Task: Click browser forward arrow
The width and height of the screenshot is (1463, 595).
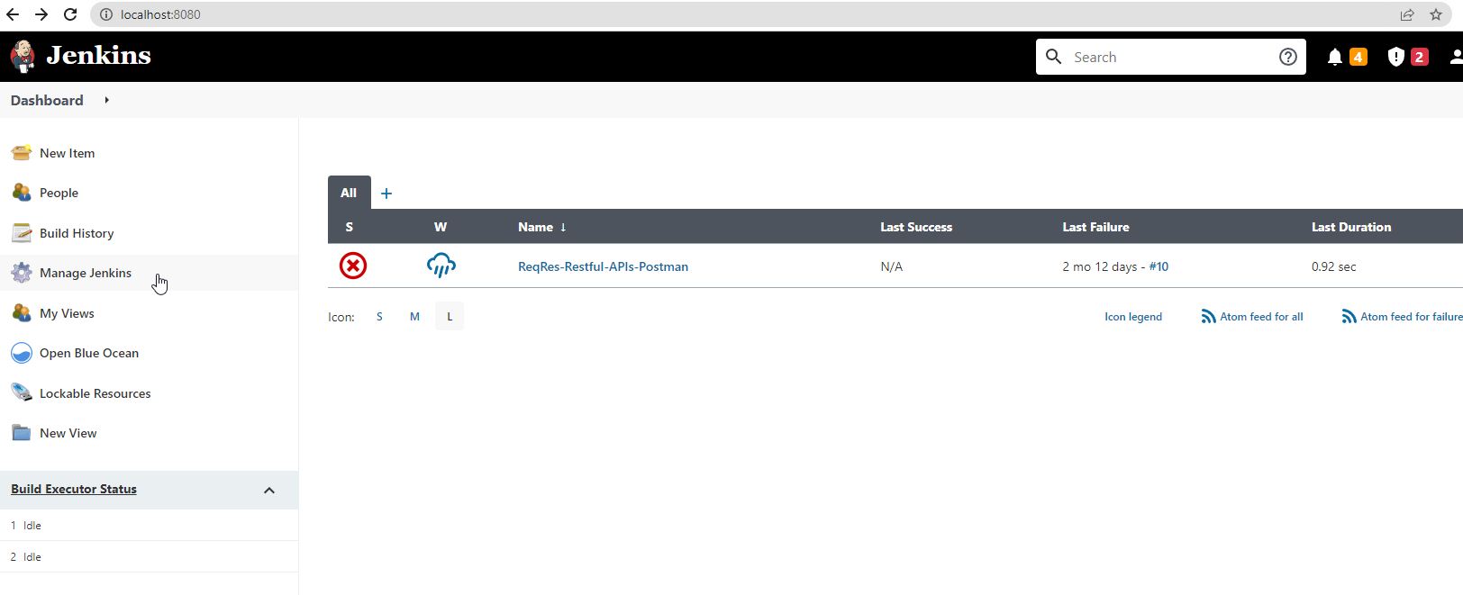Action: (x=41, y=14)
